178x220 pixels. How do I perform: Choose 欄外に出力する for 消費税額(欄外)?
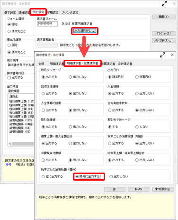(88, 176)
